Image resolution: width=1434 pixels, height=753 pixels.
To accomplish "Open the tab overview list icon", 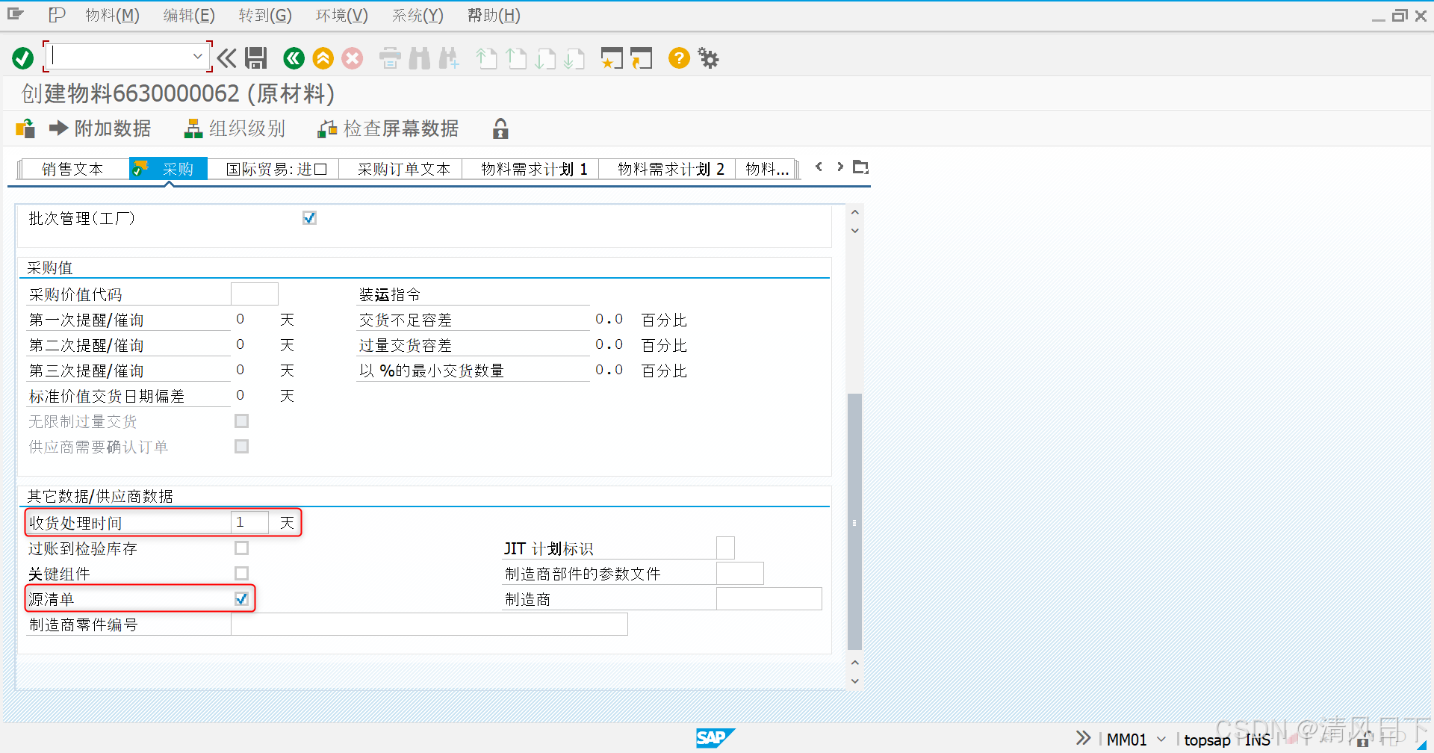I will pyautogui.click(x=860, y=167).
